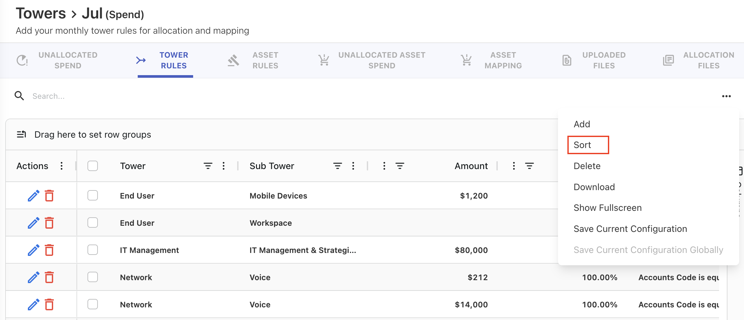Open the Sub Tower column options menu

click(353, 166)
